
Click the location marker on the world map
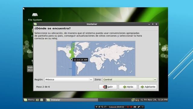point(72,60)
